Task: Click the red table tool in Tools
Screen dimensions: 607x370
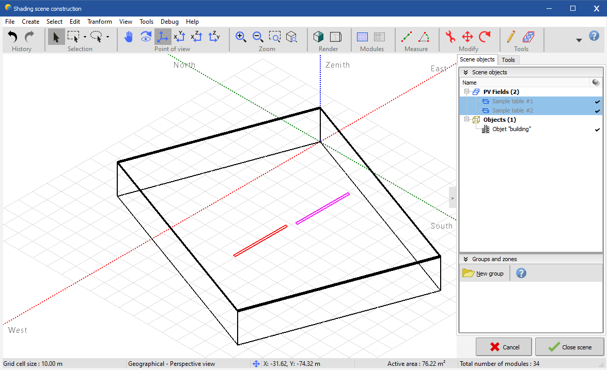Action: coord(528,37)
